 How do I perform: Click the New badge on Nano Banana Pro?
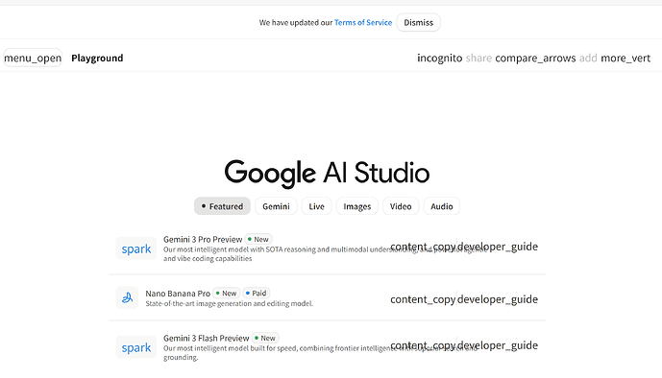pyautogui.click(x=227, y=293)
